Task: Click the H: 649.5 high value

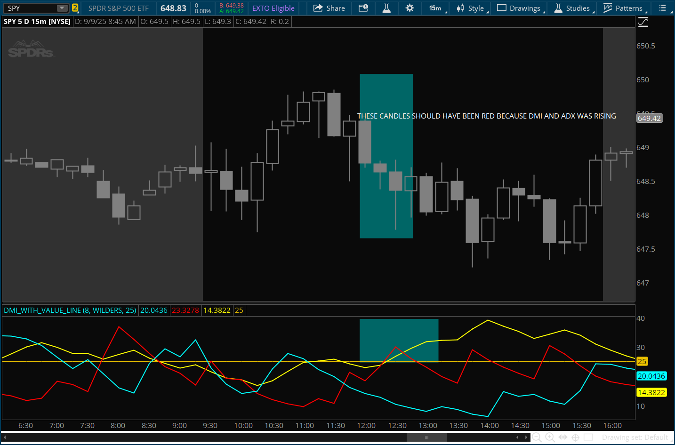Action: click(186, 22)
